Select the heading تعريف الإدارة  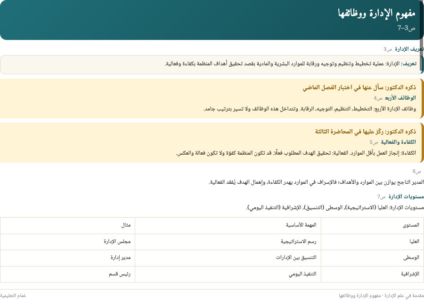(409, 49)
